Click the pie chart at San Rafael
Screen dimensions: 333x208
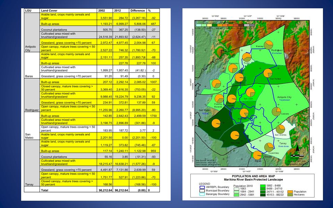click(268, 73)
